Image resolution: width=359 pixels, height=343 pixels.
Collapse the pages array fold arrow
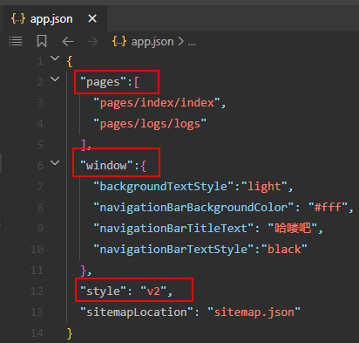click(55, 79)
